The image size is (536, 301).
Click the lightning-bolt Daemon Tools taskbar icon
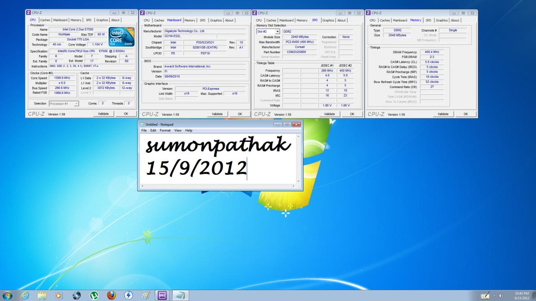coord(129,295)
